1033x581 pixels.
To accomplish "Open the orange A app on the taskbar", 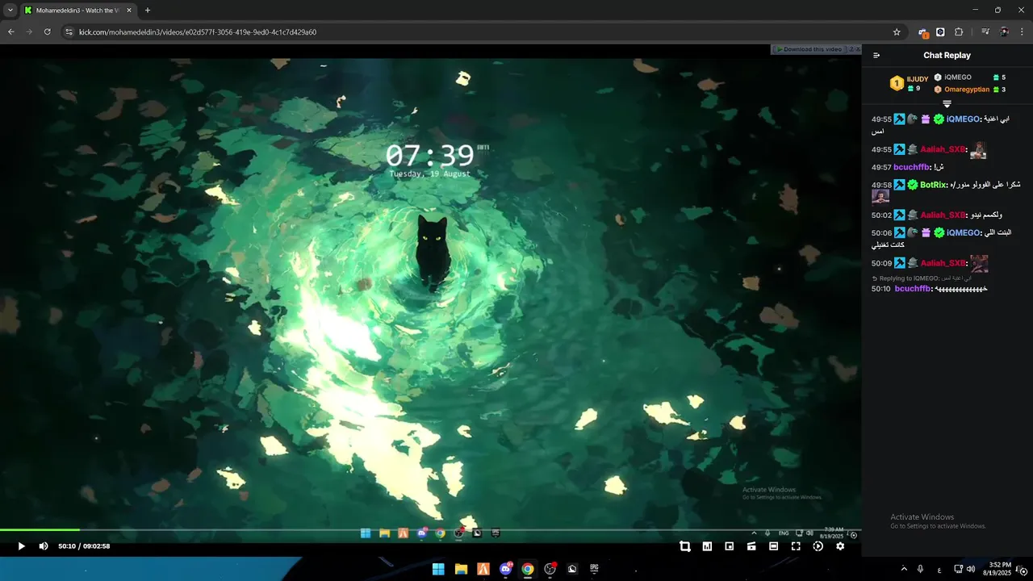I will [x=483, y=569].
